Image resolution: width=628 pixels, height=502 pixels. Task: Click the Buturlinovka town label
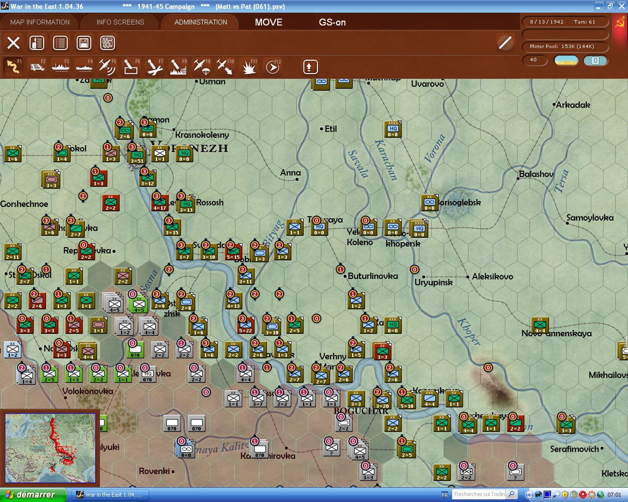373,276
